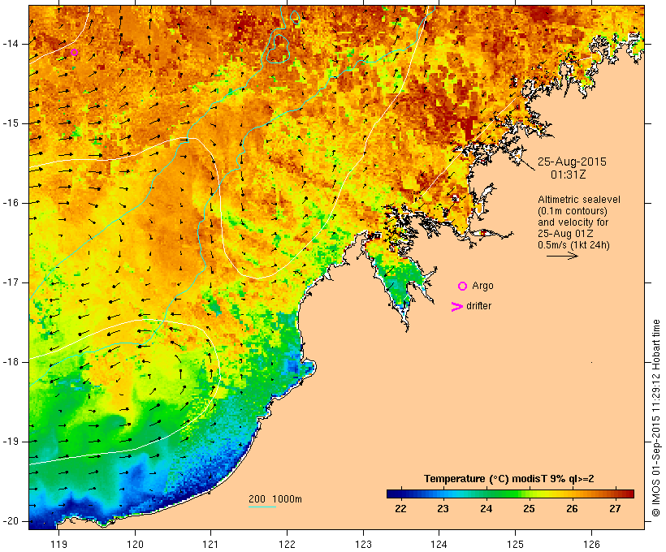Click the dark blue end of the temperature colorbar

[x=393, y=494]
